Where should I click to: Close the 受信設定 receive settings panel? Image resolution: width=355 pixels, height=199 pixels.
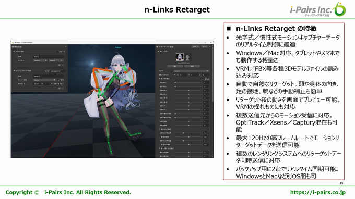click(66, 46)
